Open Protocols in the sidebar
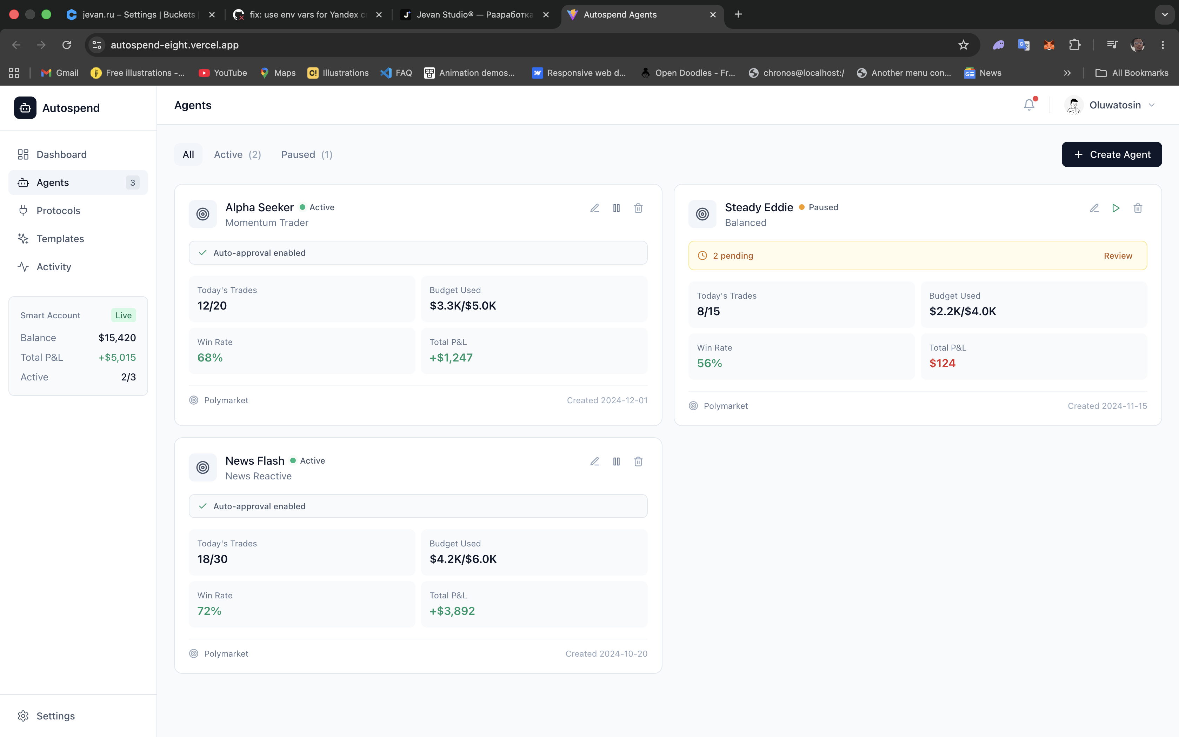This screenshot has width=1179, height=737. pos(78,211)
